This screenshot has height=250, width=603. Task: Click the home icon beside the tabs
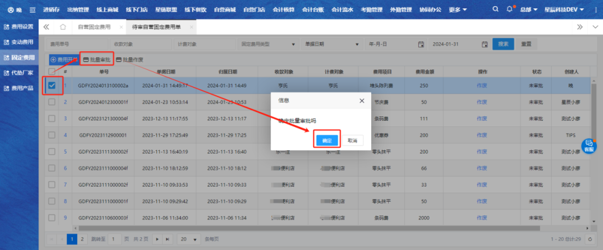[x=63, y=27]
